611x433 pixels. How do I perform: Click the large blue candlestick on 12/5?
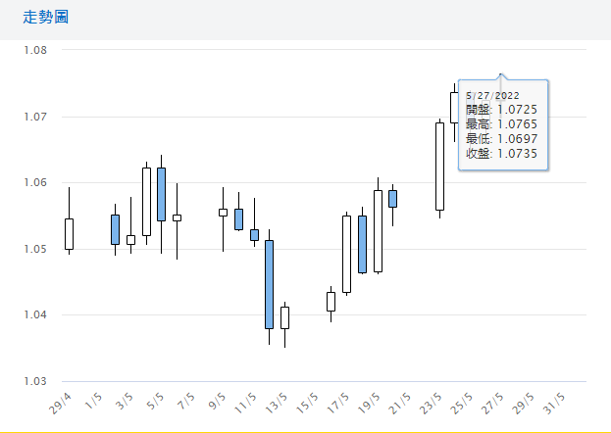(269, 284)
